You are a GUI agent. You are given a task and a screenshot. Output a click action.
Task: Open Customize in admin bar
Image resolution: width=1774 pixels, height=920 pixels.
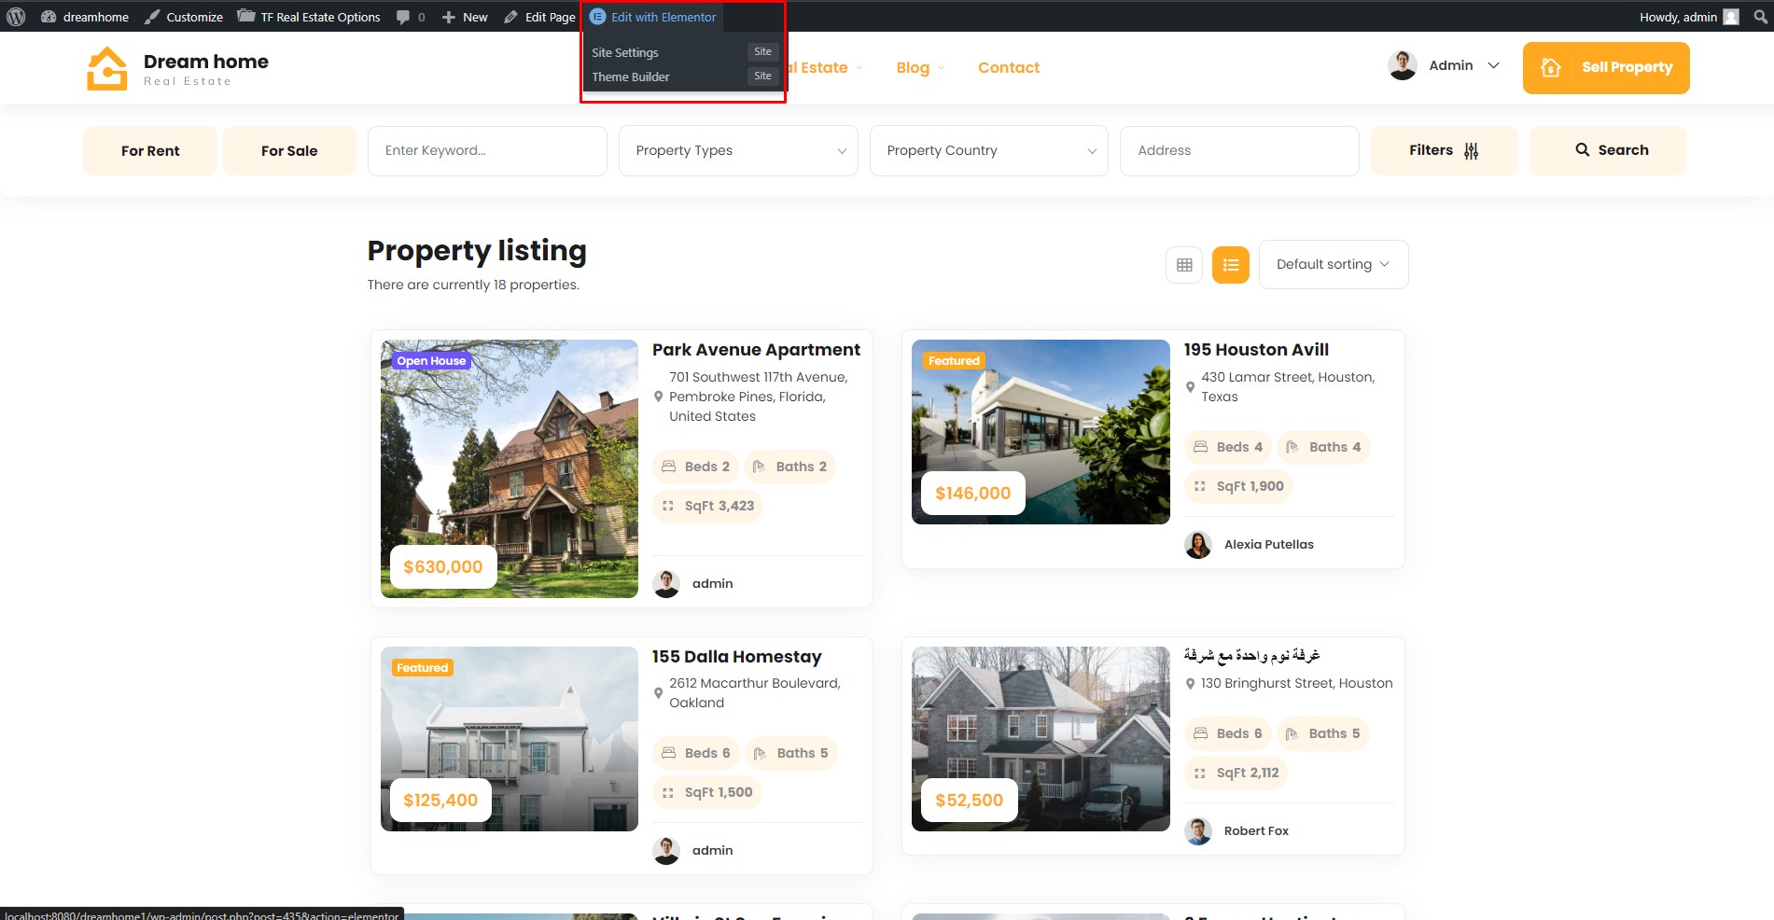(184, 17)
